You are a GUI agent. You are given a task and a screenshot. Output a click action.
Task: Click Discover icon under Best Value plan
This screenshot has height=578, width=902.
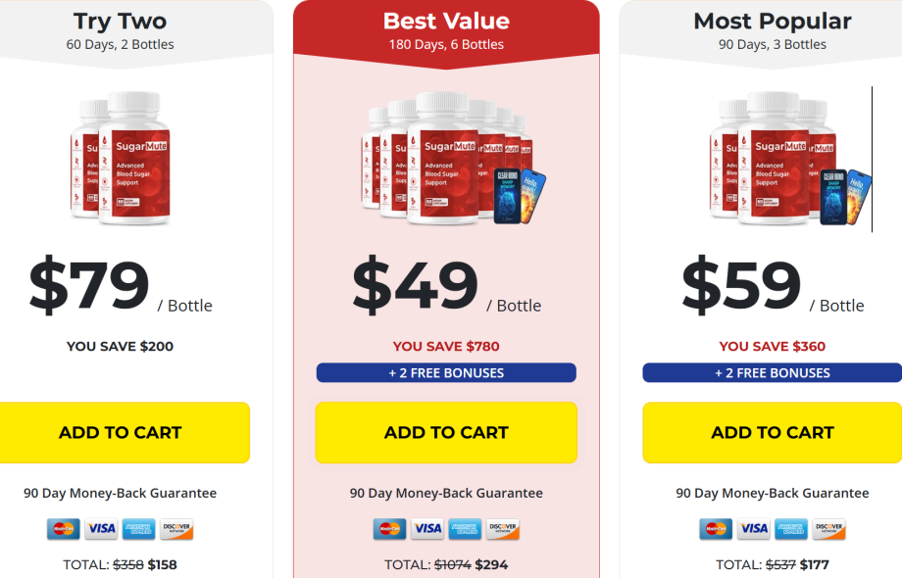pyautogui.click(x=503, y=529)
